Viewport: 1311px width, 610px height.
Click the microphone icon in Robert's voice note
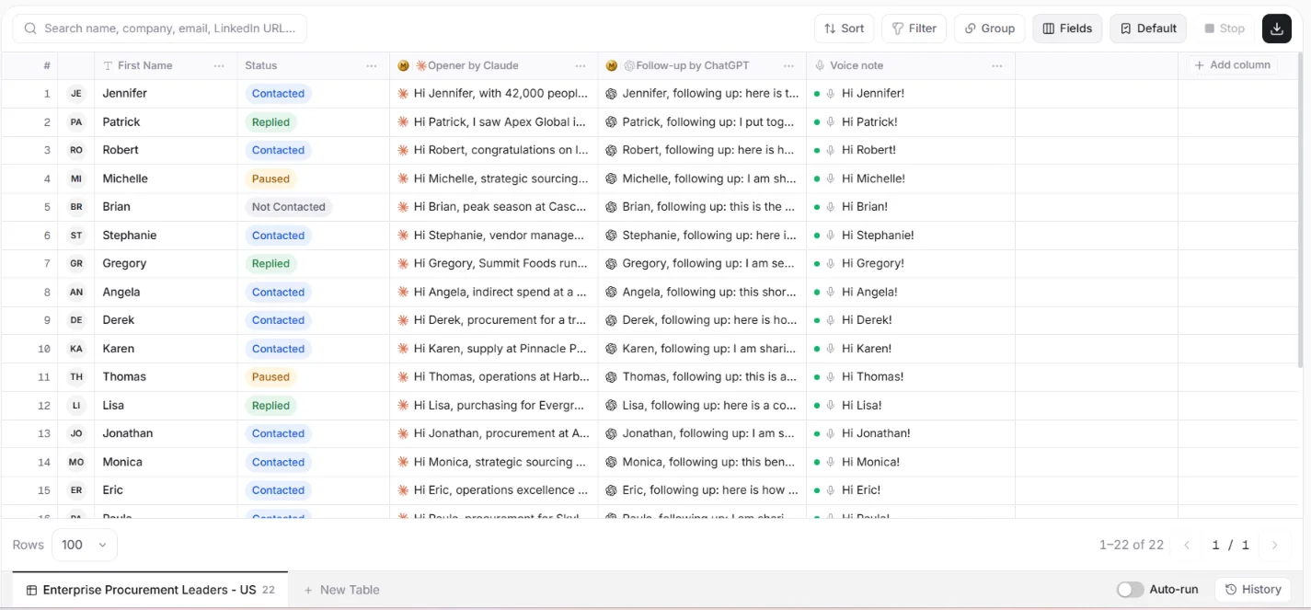[830, 150]
